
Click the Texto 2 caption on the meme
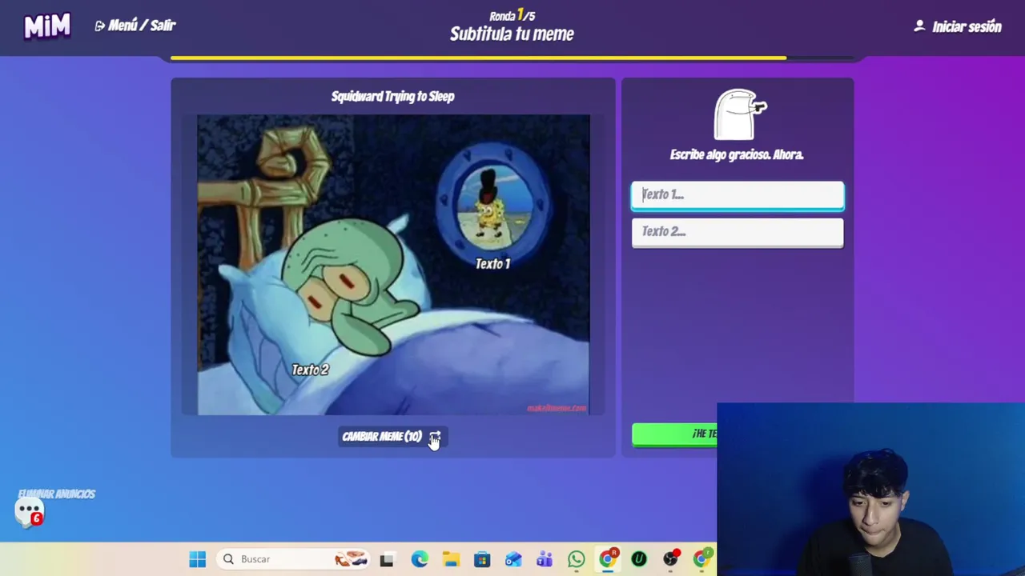coord(310,370)
